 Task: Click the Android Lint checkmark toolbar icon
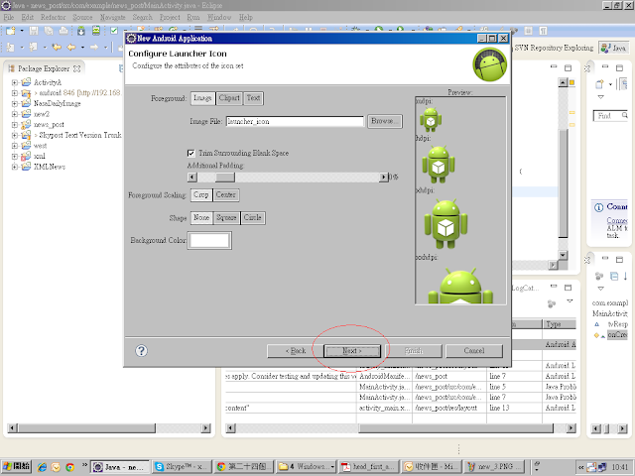click(114, 31)
